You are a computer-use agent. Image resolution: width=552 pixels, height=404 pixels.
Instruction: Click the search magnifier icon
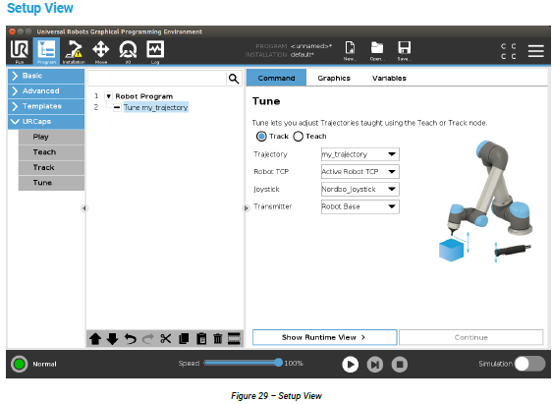coord(234,79)
